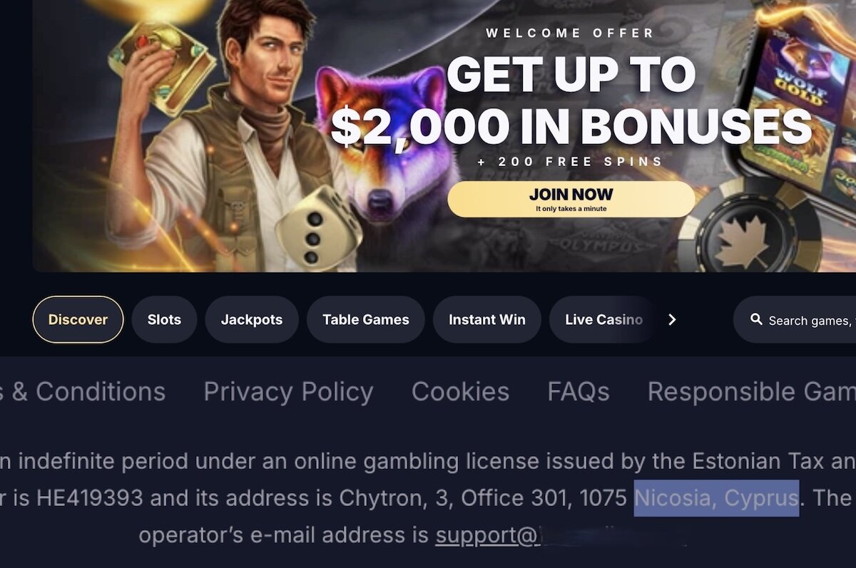Screen dimensions: 856x568
Task: Focus the Search games input field
Action: point(795,320)
